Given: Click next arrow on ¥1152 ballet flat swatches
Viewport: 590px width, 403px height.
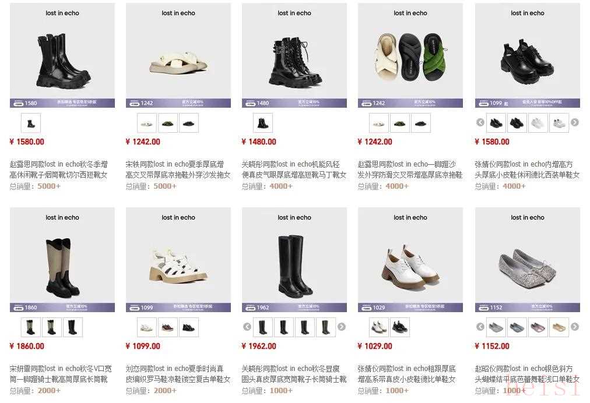Looking at the screenshot, I should tap(575, 327).
